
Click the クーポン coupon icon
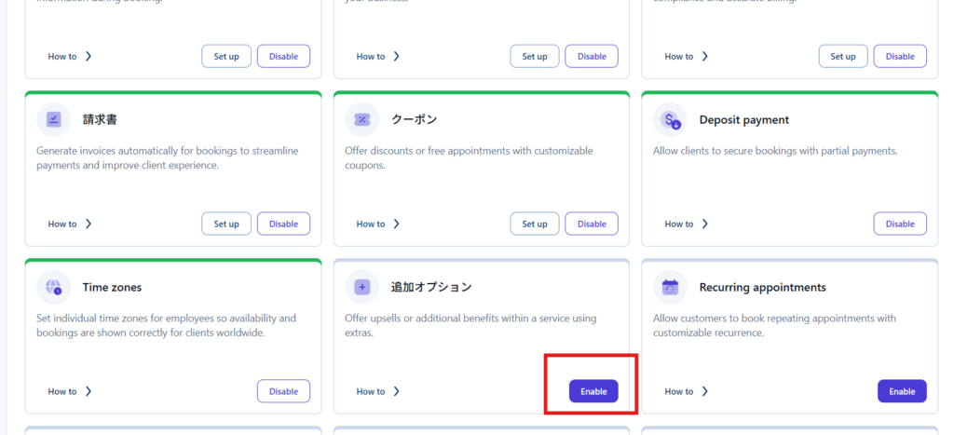point(361,120)
